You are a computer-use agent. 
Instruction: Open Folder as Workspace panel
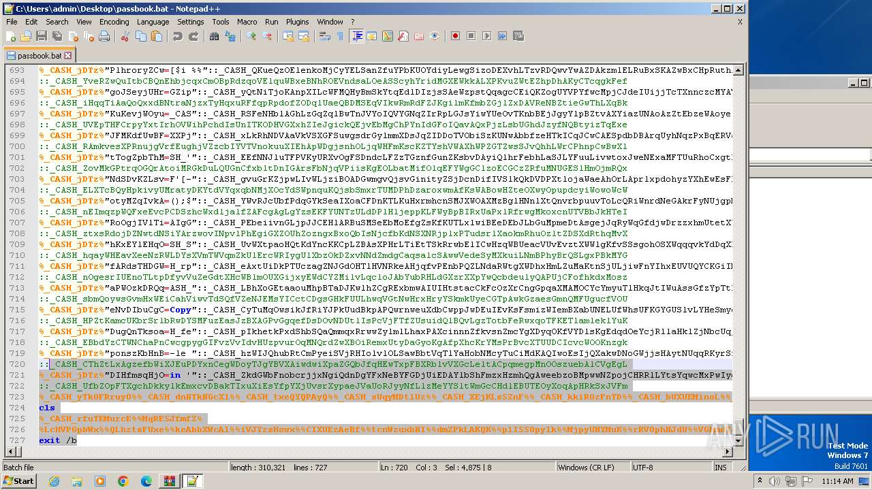click(x=418, y=36)
